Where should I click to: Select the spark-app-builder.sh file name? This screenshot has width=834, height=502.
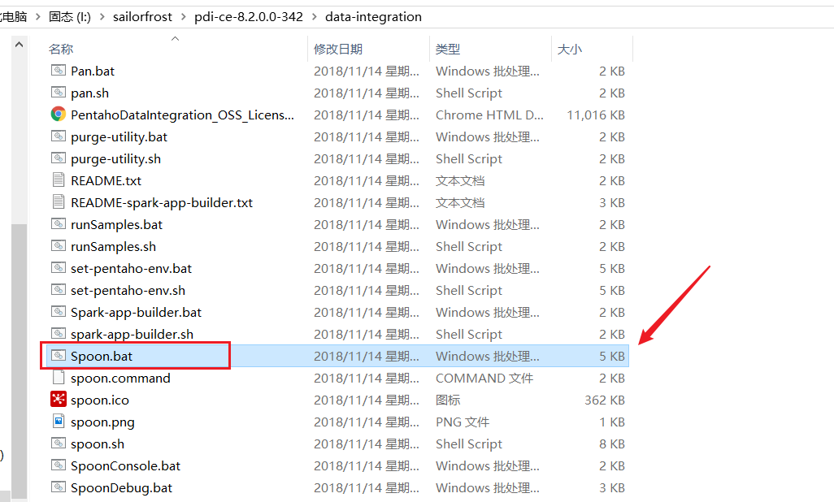pos(132,334)
